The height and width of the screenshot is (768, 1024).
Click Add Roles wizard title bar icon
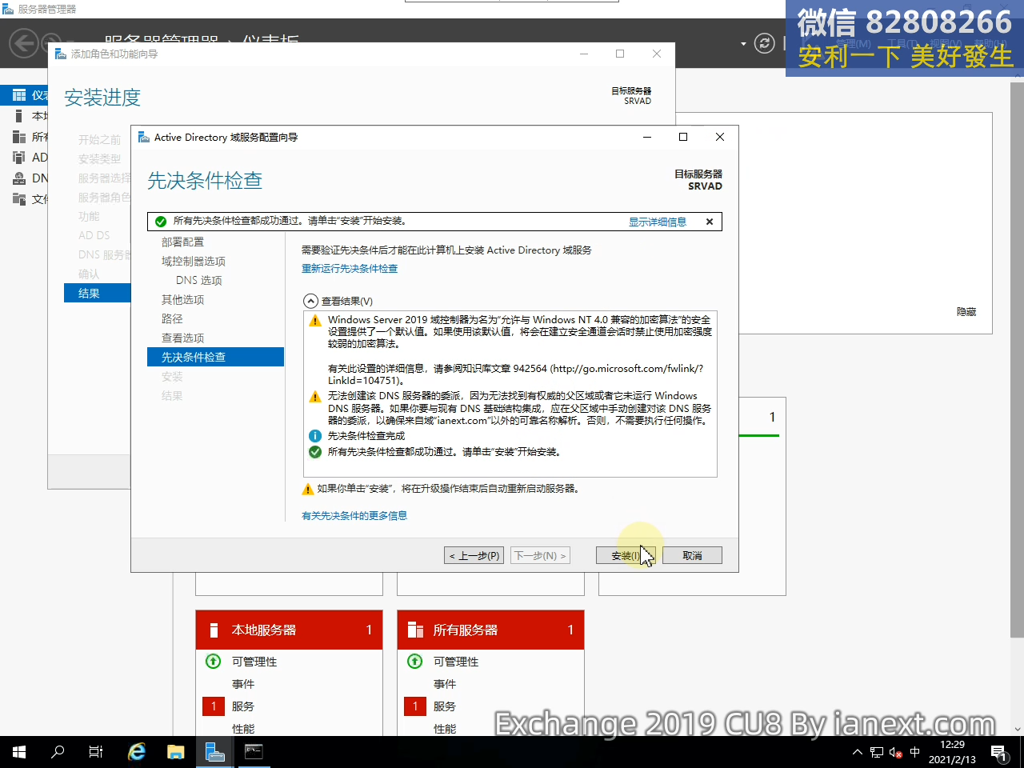point(61,54)
